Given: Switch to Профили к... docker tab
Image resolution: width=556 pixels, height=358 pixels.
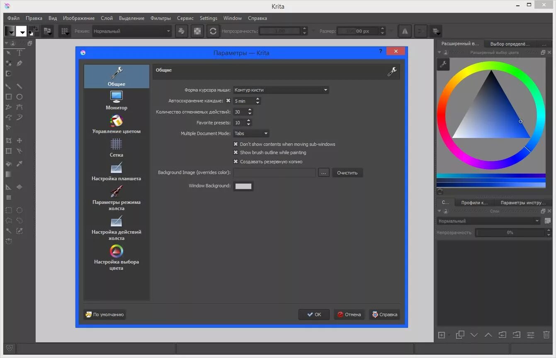Looking at the screenshot, I should [x=474, y=203].
